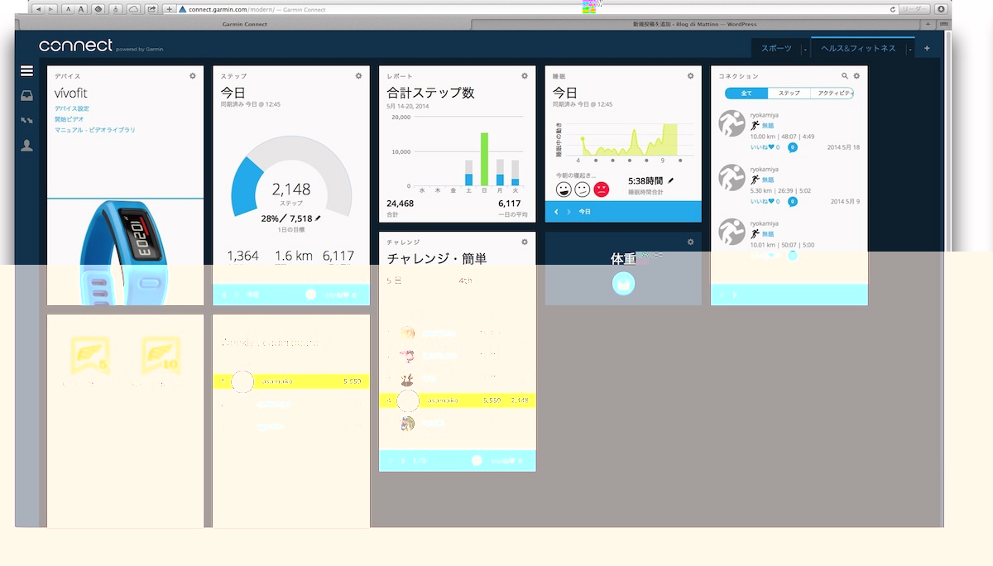Screen dimensions: 993x566
Task: Go to next day in sleep widget
Action: (568, 212)
